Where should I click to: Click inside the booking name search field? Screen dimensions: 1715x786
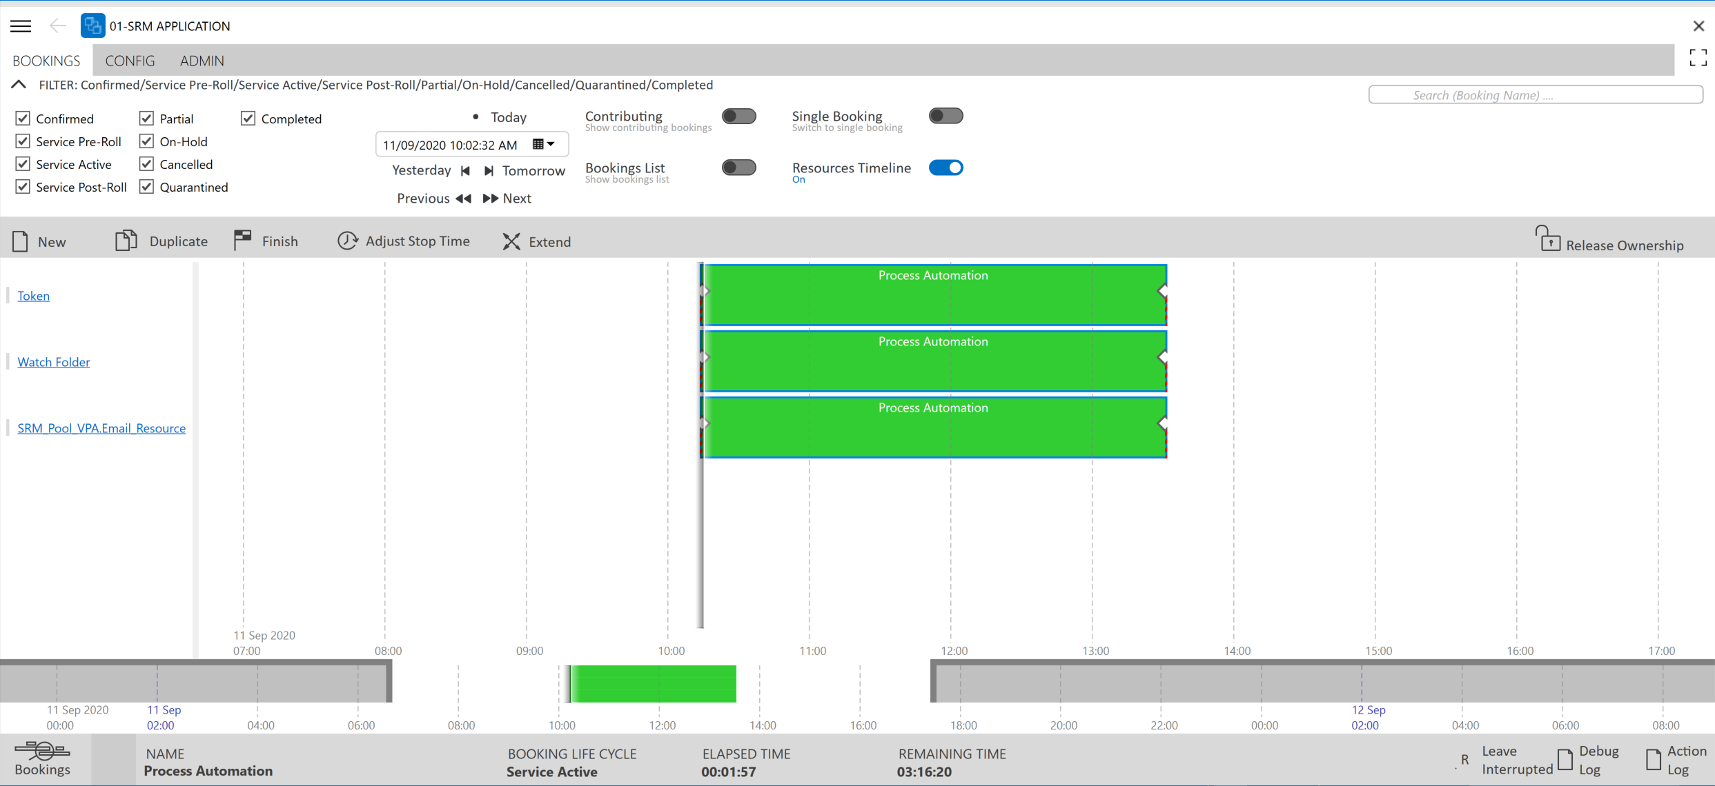pyautogui.click(x=1535, y=94)
